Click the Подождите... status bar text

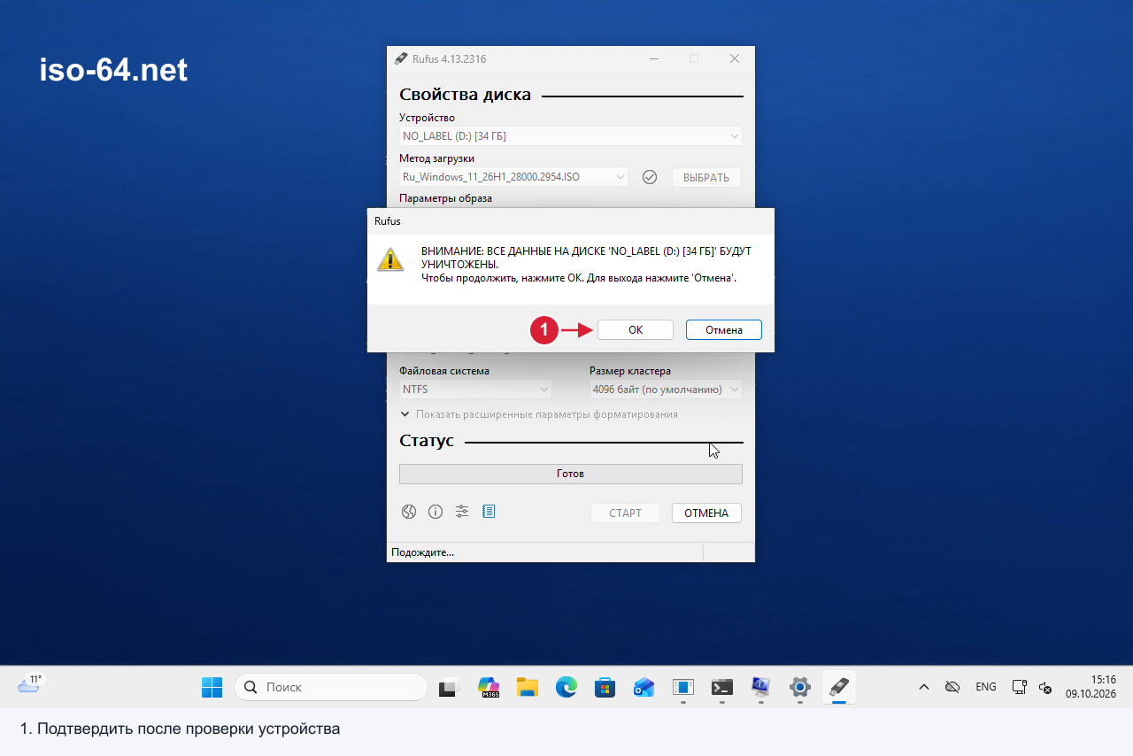point(422,552)
